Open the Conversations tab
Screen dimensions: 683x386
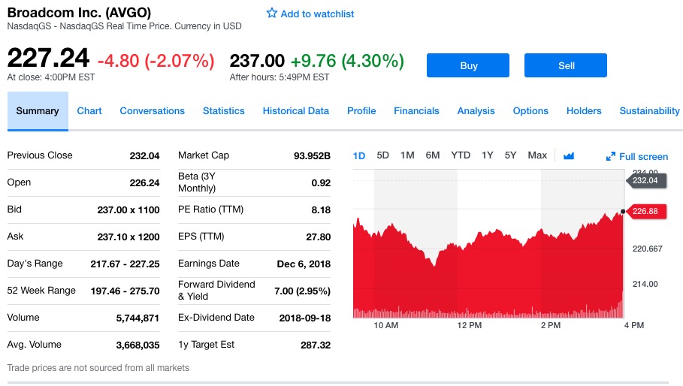tap(152, 111)
